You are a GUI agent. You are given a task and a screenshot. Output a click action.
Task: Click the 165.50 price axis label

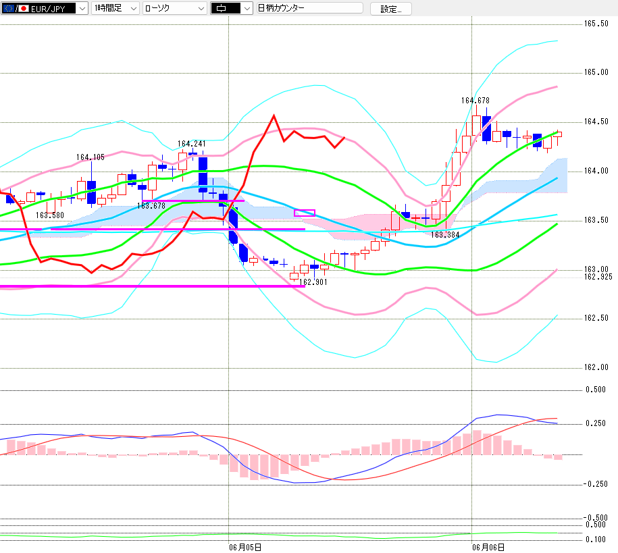[596, 24]
